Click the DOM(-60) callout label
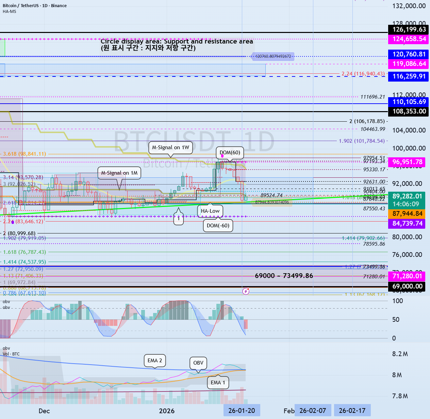Image resolution: width=430 pixels, height=419 pixels. coord(218,226)
